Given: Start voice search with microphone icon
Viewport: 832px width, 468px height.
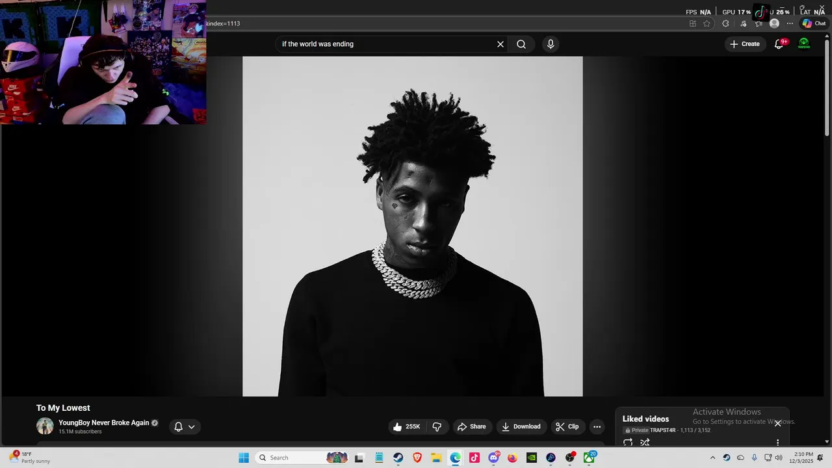Looking at the screenshot, I should [551, 44].
